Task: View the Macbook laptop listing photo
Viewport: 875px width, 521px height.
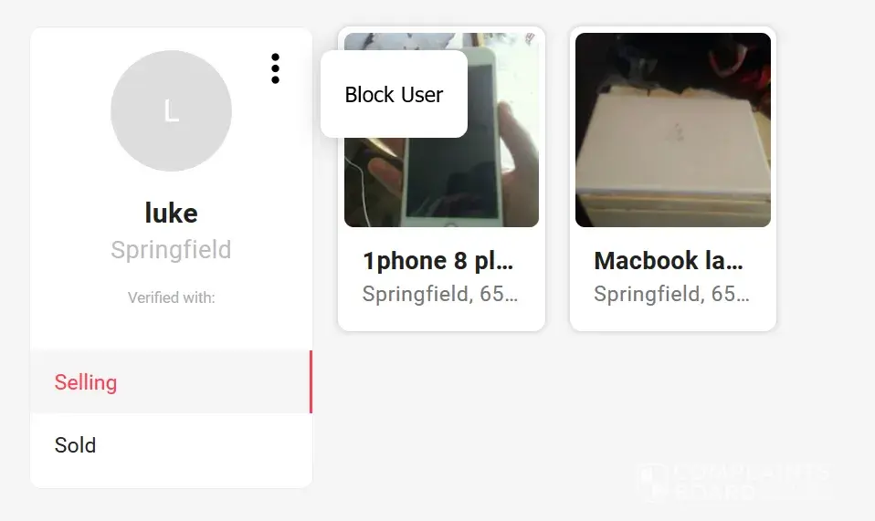Action: point(673,130)
